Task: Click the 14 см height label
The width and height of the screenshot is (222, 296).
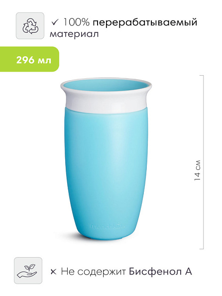Action: [x=198, y=170]
